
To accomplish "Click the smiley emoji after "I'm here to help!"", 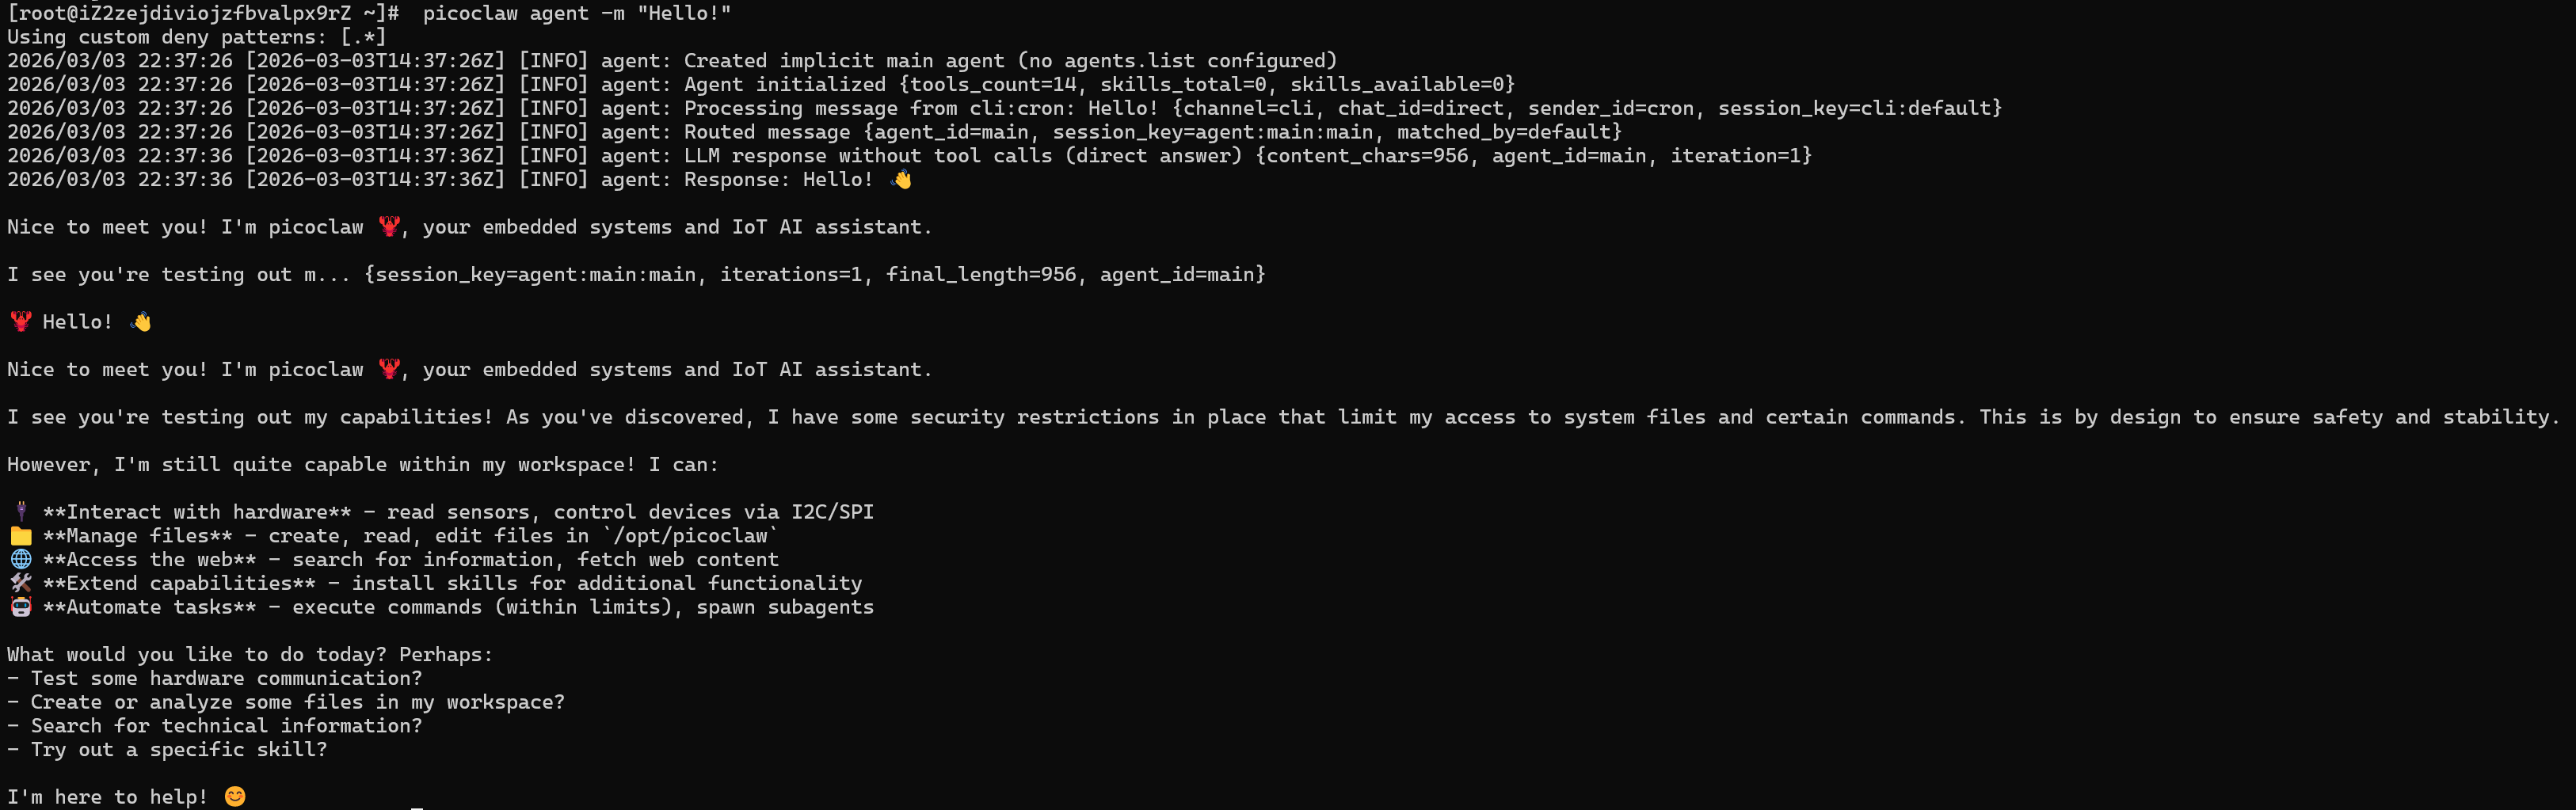I will click(x=235, y=797).
